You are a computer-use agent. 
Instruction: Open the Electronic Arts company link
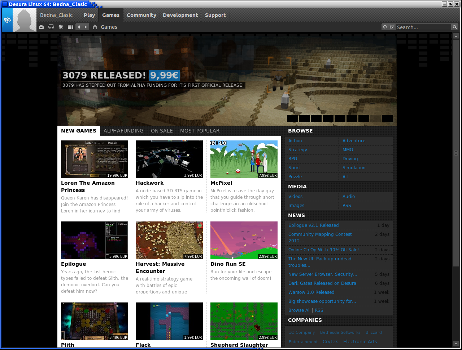click(x=360, y=342)
